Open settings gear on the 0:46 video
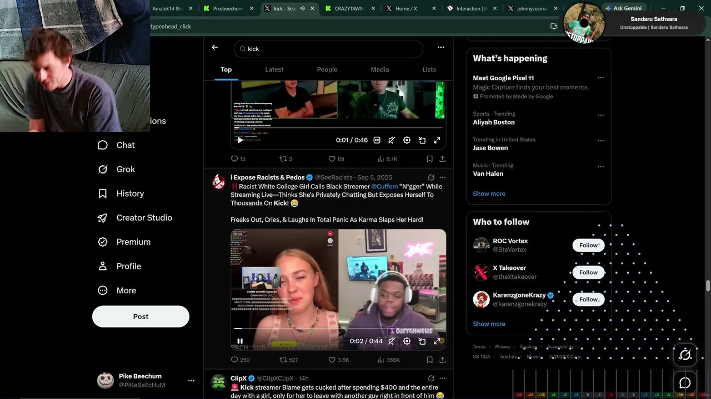This screenshot has width=711, height=399. click(x=407, y=140)
